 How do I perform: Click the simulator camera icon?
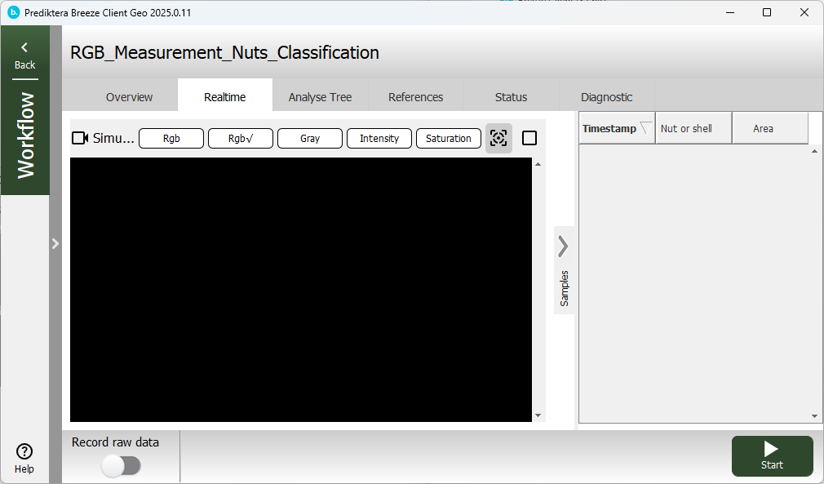click(80, 138)
